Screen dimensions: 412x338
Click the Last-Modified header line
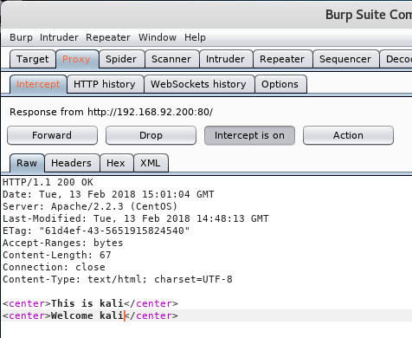click(136, 218)
